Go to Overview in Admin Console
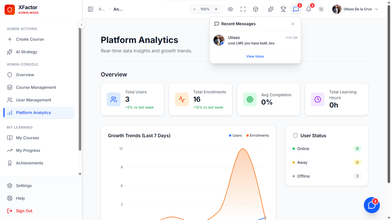Viewport: 391px width, 220px height. point(39,75)
